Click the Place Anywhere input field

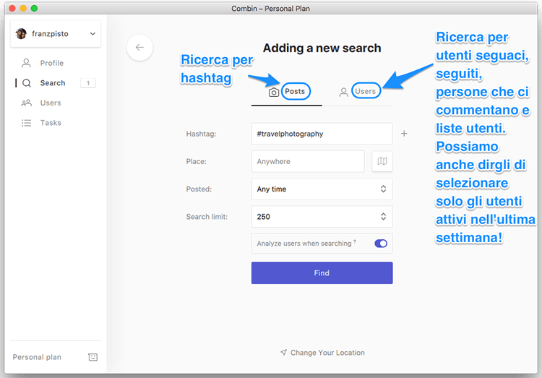308,162
